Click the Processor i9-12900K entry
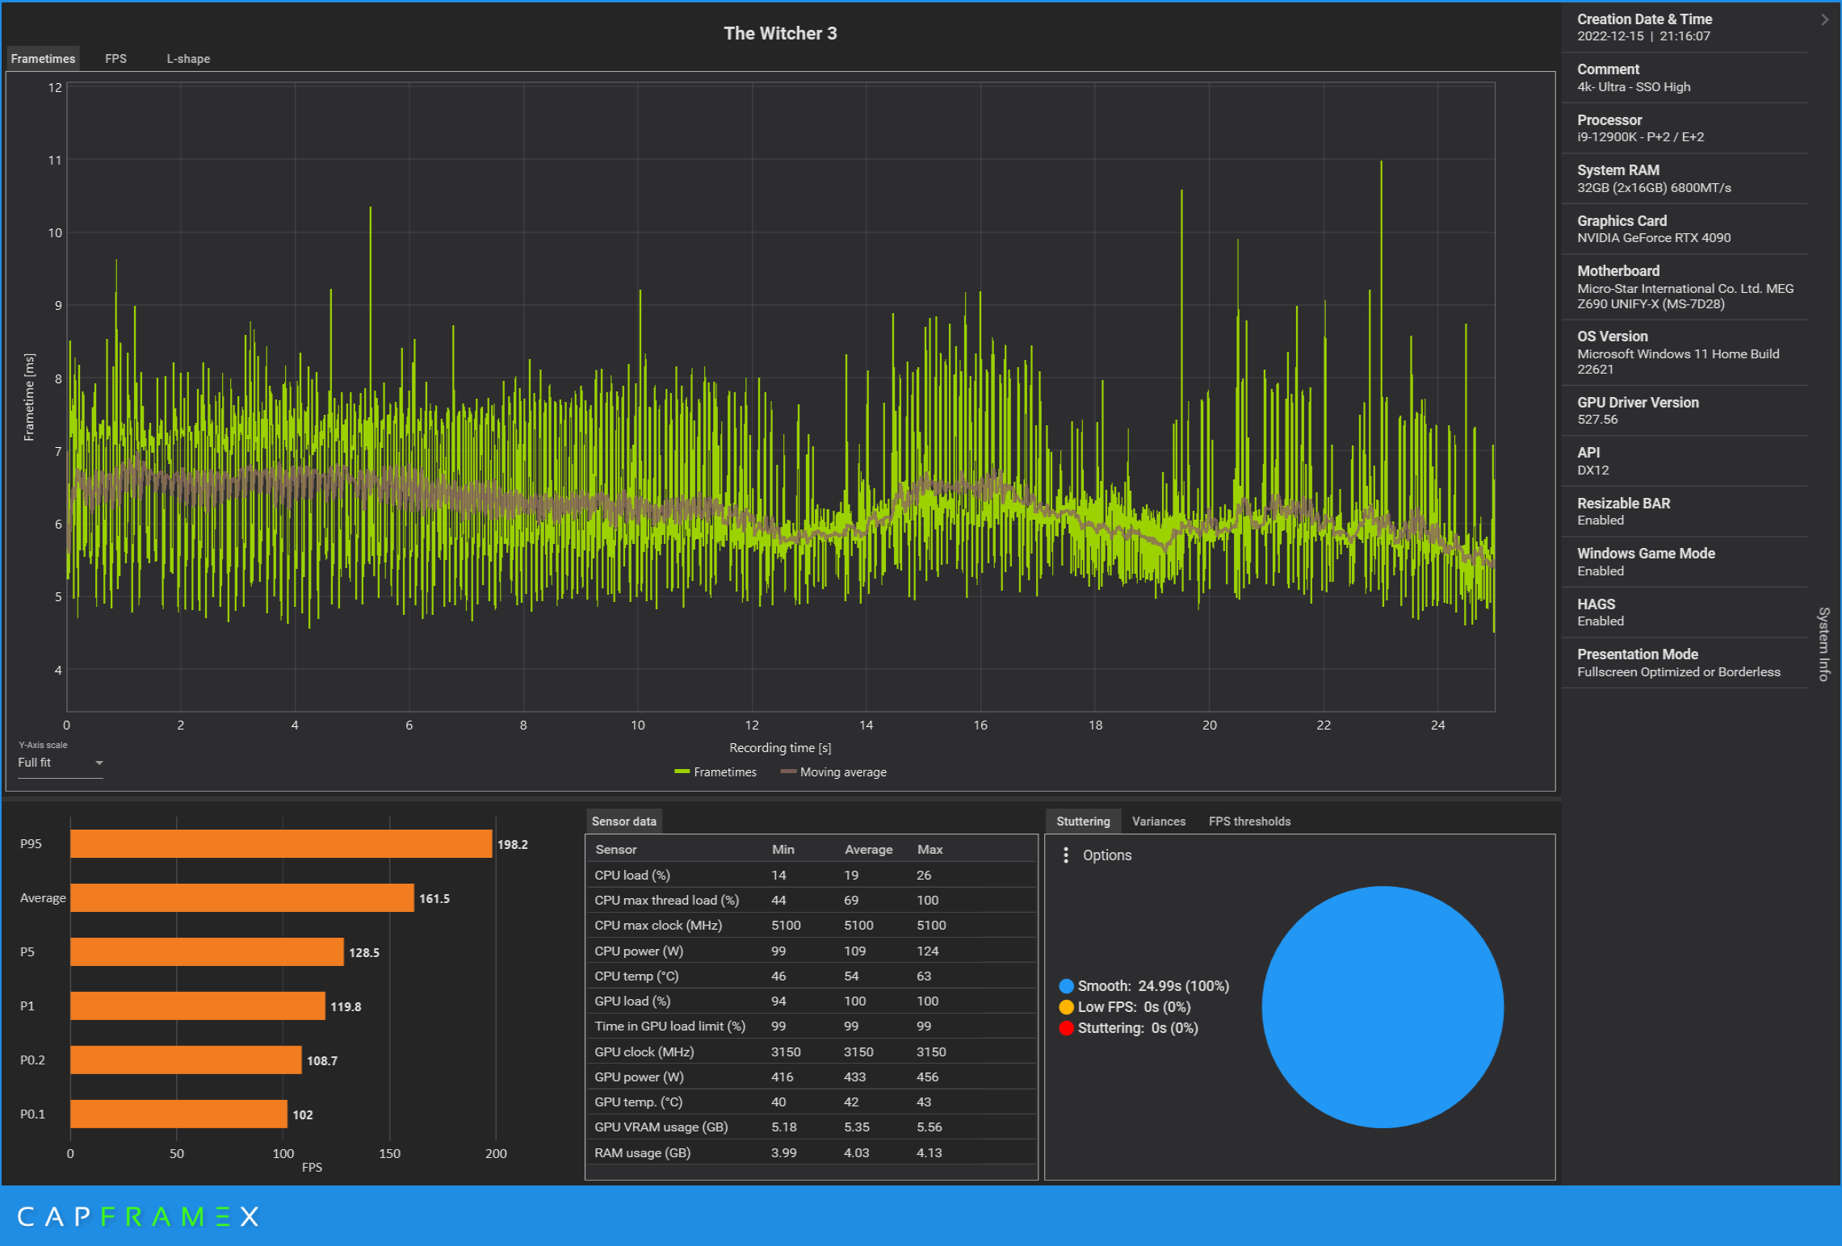This screenshot has height=1246, width=1842. pos(1685,128)
